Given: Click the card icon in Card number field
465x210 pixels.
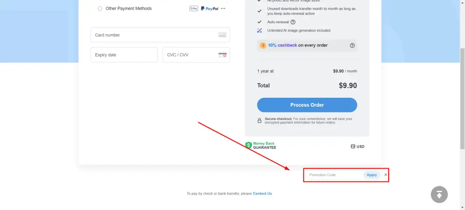Looking at the screenshot, I should click(x=223, y=35).
